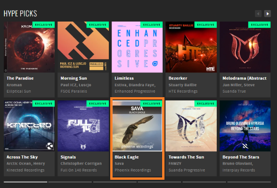
Task: Open artist Stuarty Baillie
Action: (x=182, y=85)
